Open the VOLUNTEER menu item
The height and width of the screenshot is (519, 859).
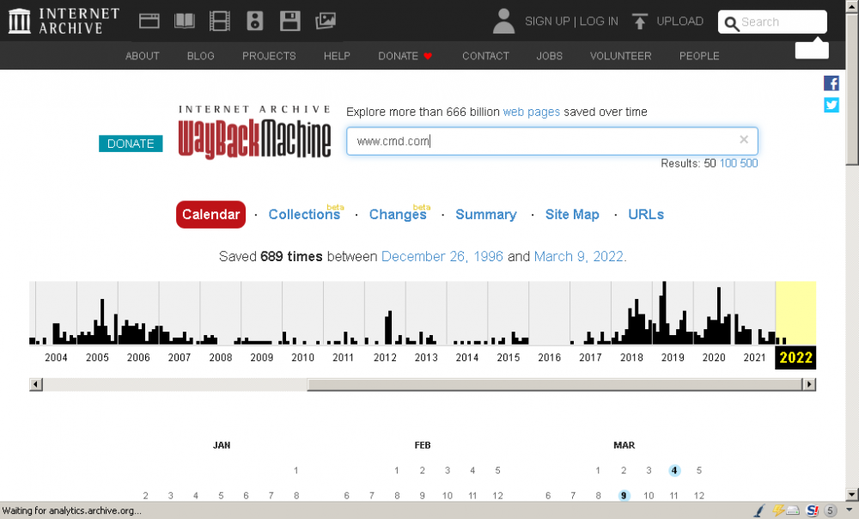click(621, 56)
